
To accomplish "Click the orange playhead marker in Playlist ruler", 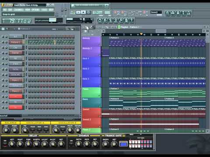I will pos(141,34).
